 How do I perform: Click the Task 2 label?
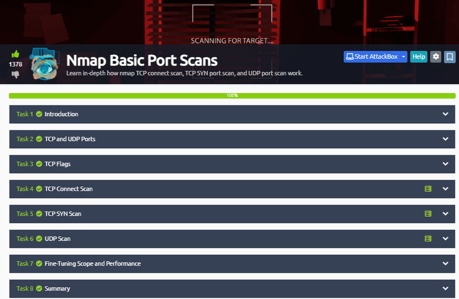24,139
